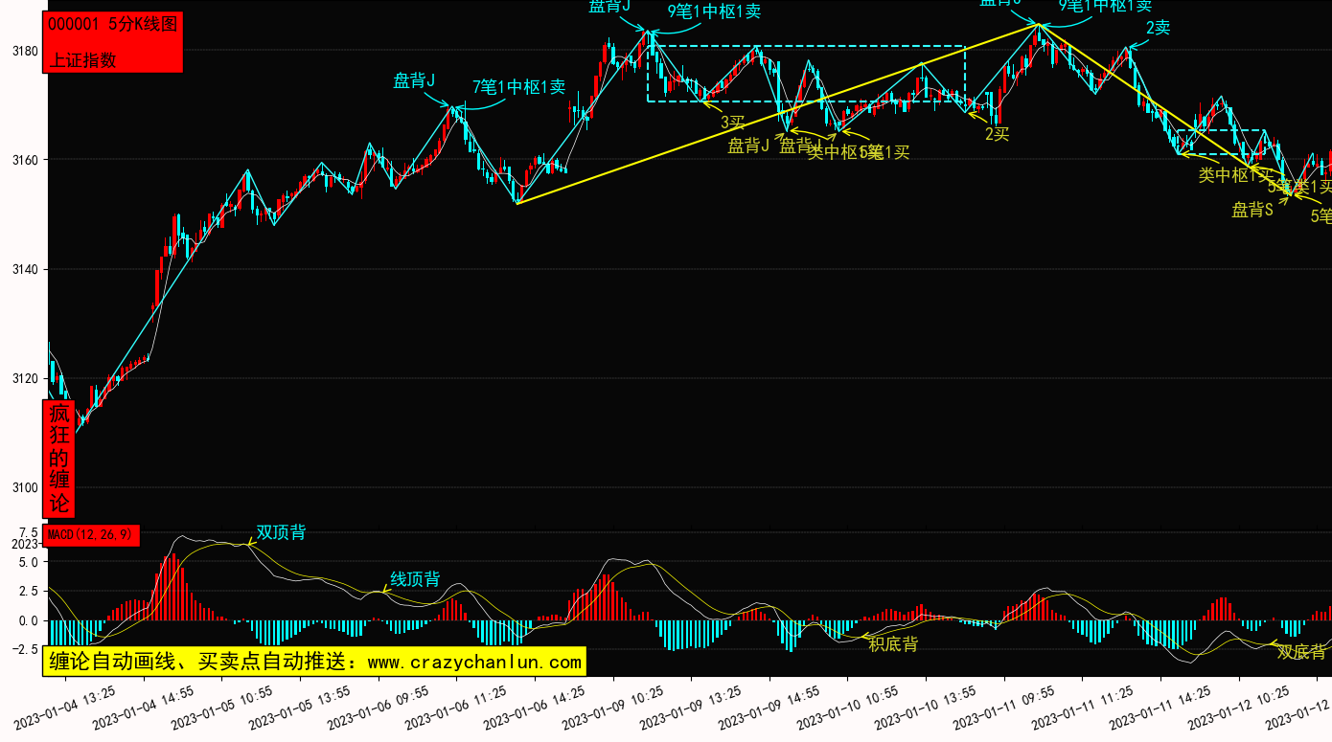1332x742 pixels.
Task: Click the 2023-01-04 13:25 time label
Action: [64, 707]
